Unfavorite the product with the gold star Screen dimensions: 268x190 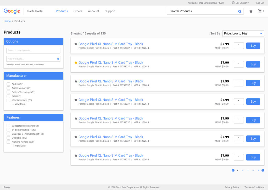click(76, 63)
